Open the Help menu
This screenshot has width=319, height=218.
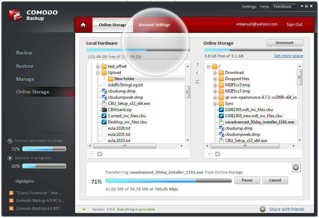264,7
